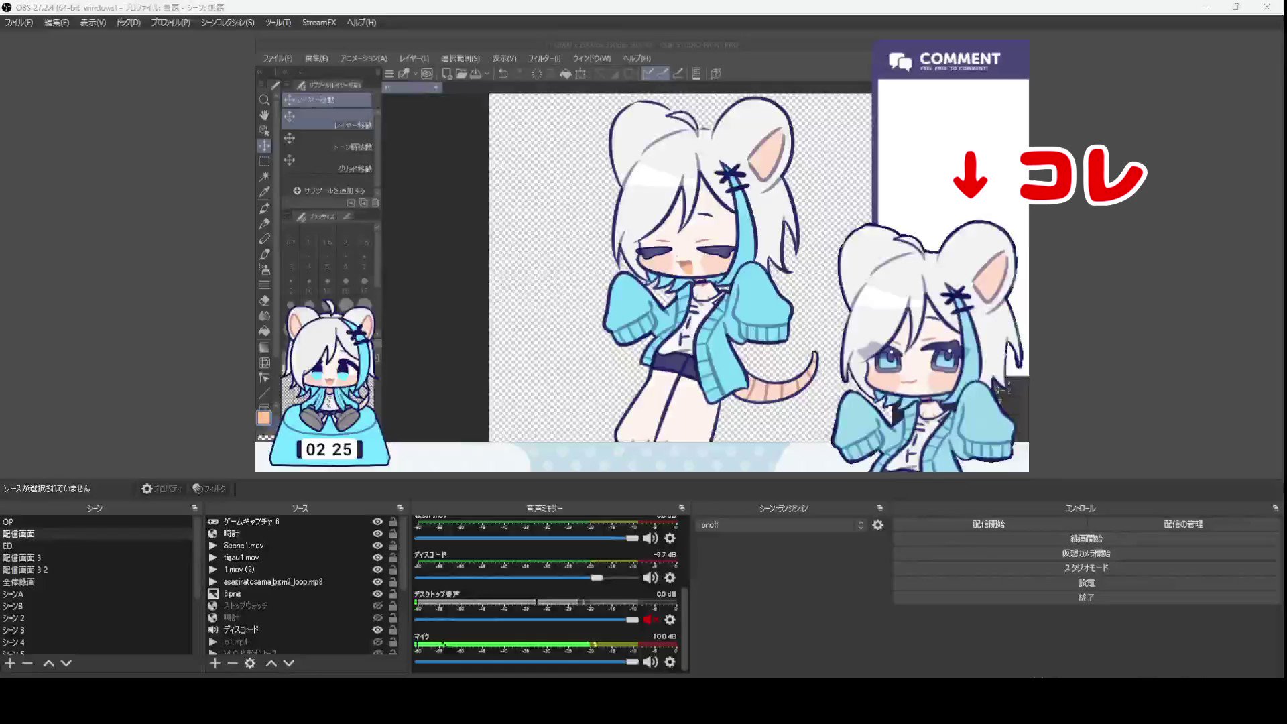Click the image icon beside 6.png source
This screenshot has width=1287, height=724.
click(x=213, y=594)
